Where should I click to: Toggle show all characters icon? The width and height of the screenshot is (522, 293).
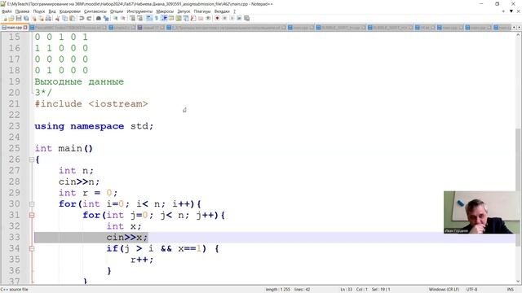pos(156,18)
